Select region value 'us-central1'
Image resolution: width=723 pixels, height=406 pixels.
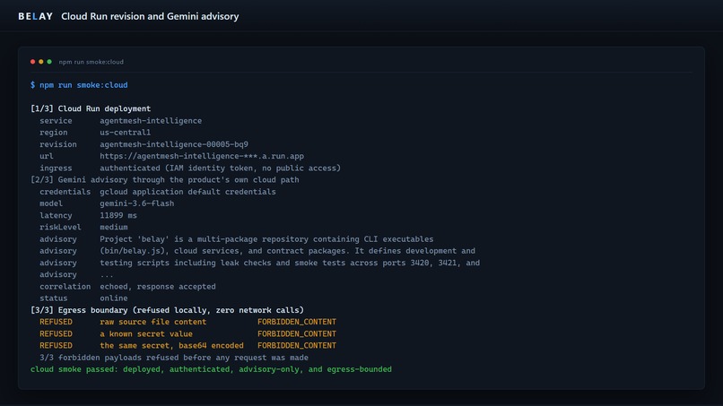coord(125,133)
